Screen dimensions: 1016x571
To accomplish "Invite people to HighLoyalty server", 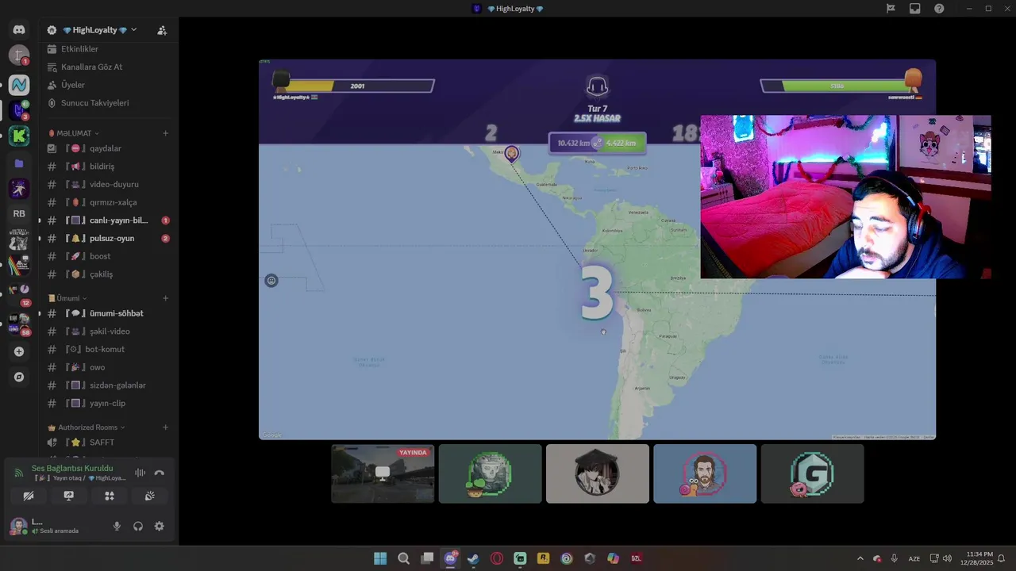I will tap(162, 30).
